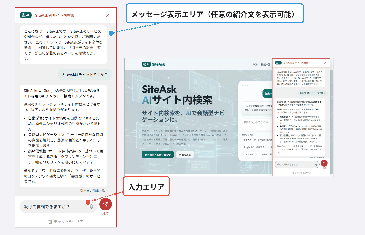Click the microphone icon in the large chat input
This screenshot has width=365, height=235.
pos(92,207)
